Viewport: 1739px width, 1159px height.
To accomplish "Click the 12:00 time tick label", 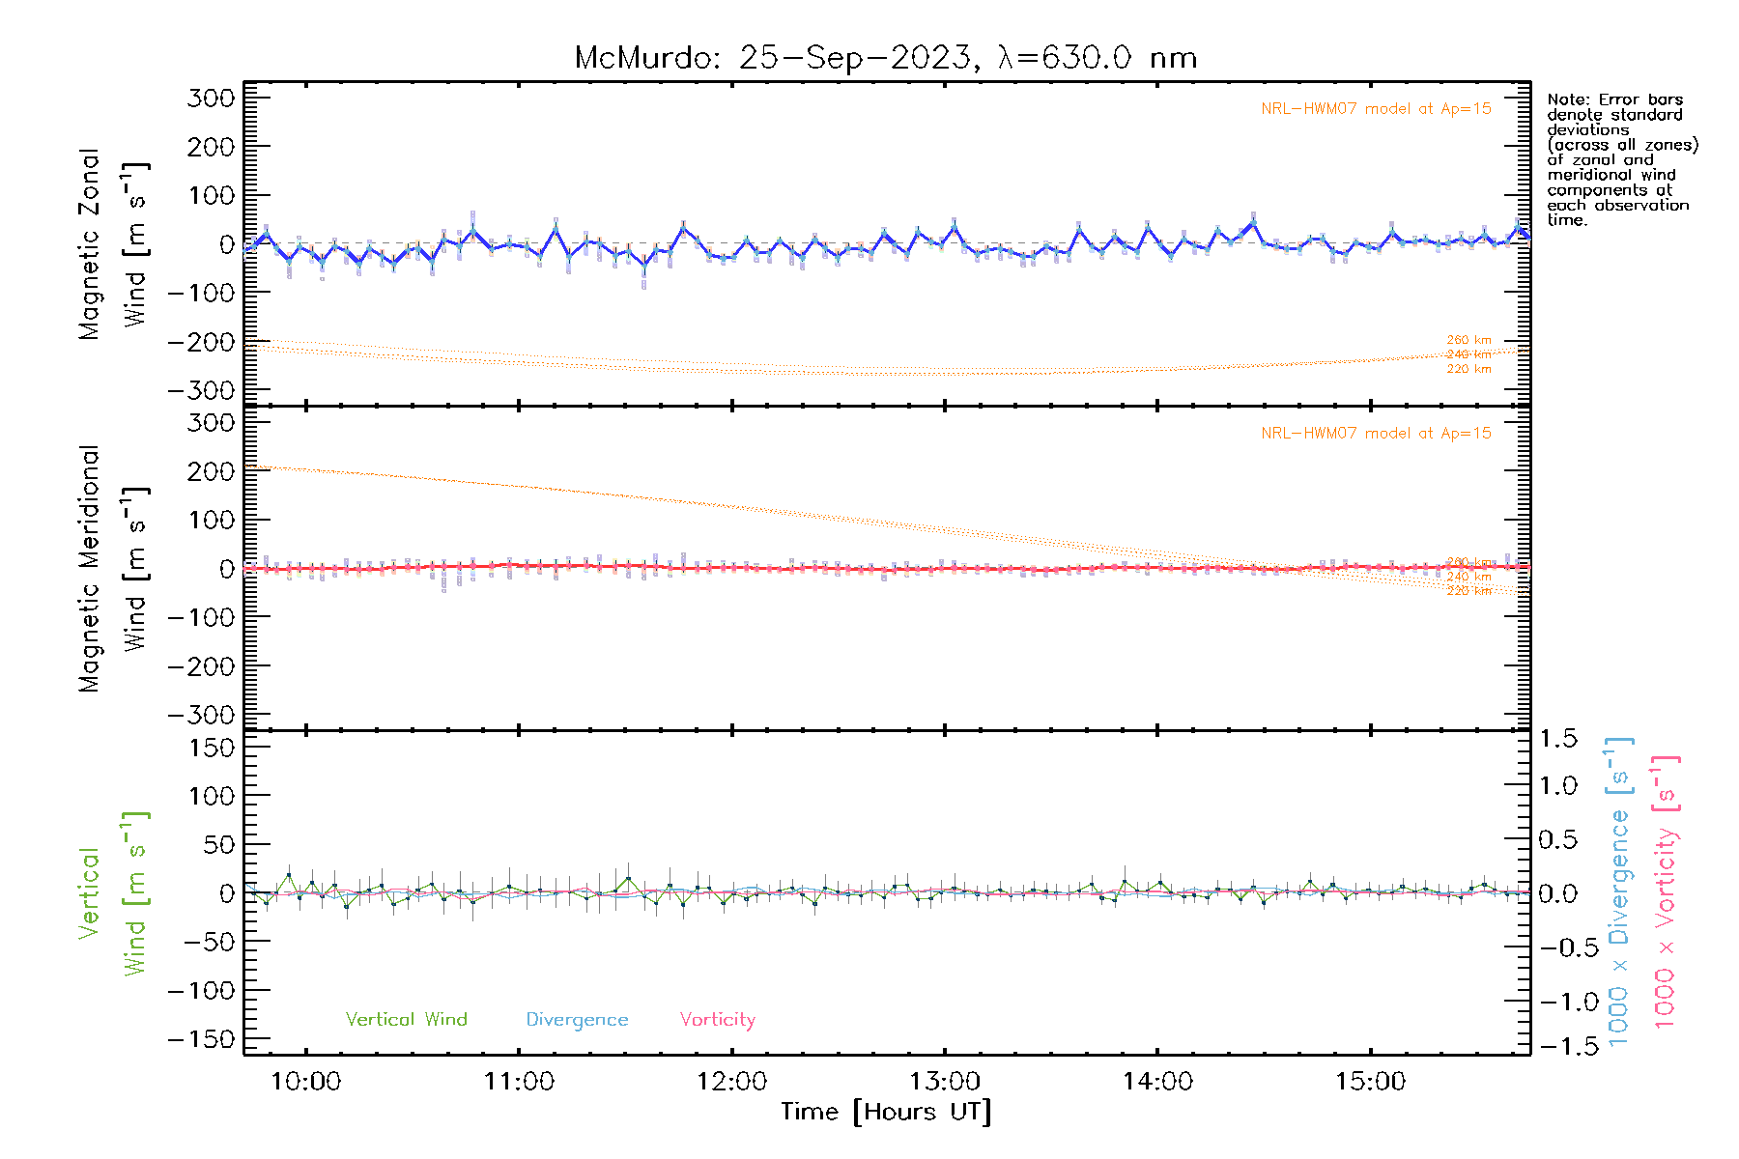I will (731, 1082).
